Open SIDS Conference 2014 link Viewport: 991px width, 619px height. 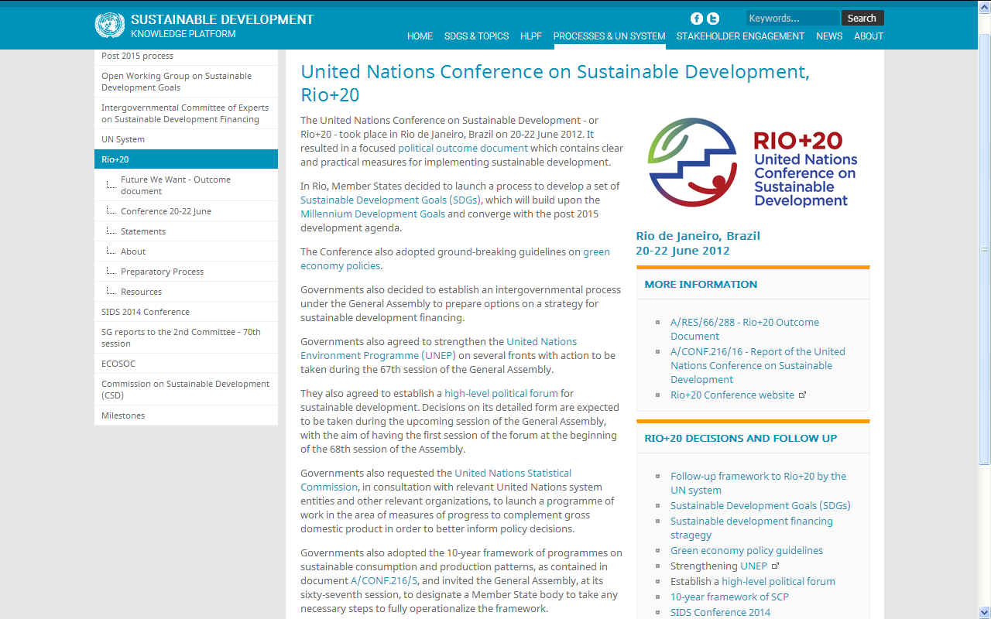[720, 612]
